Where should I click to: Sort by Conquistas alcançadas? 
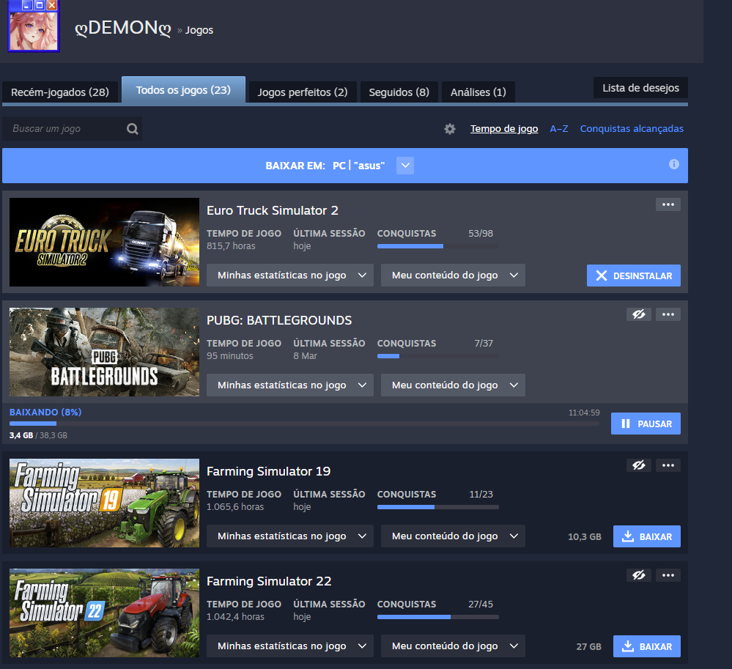(x=632, y=128)
